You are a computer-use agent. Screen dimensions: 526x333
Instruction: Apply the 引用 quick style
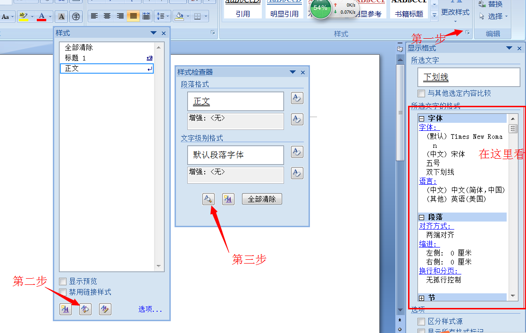(243, 9)
